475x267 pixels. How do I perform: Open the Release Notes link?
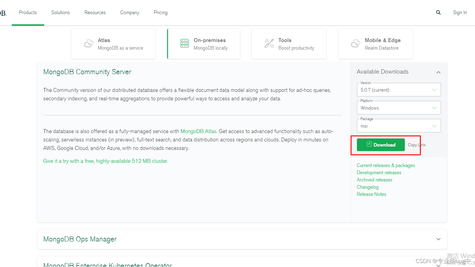pyautogui.click(x=371, y=194)
